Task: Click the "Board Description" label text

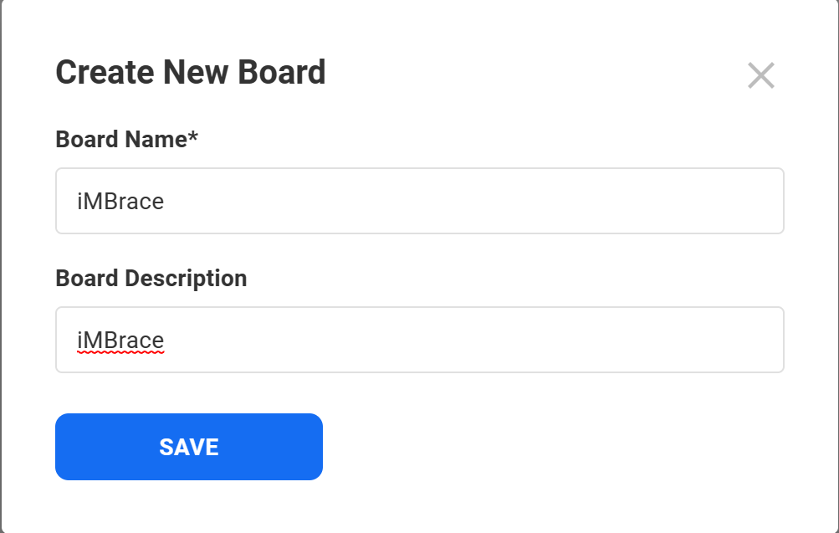Action: (151, 278)
